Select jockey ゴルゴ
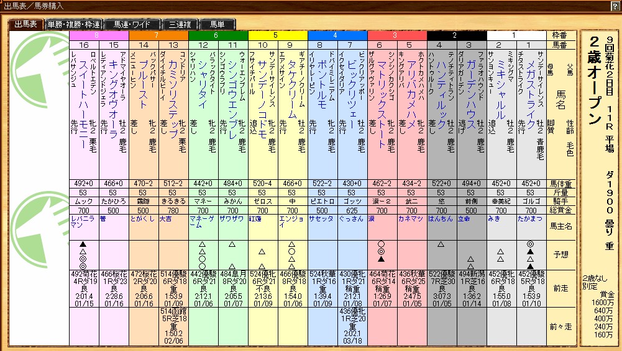Image resolution: width=622 pixels, height=351 pixels. click(531, 202)
